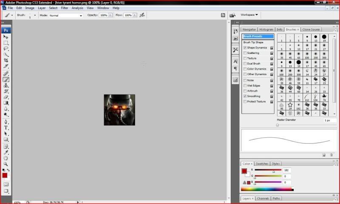The width and height of the screenshot is (340, 204).
Task: Enable the Other Dynamics checkbox
Action: [245, 74]
